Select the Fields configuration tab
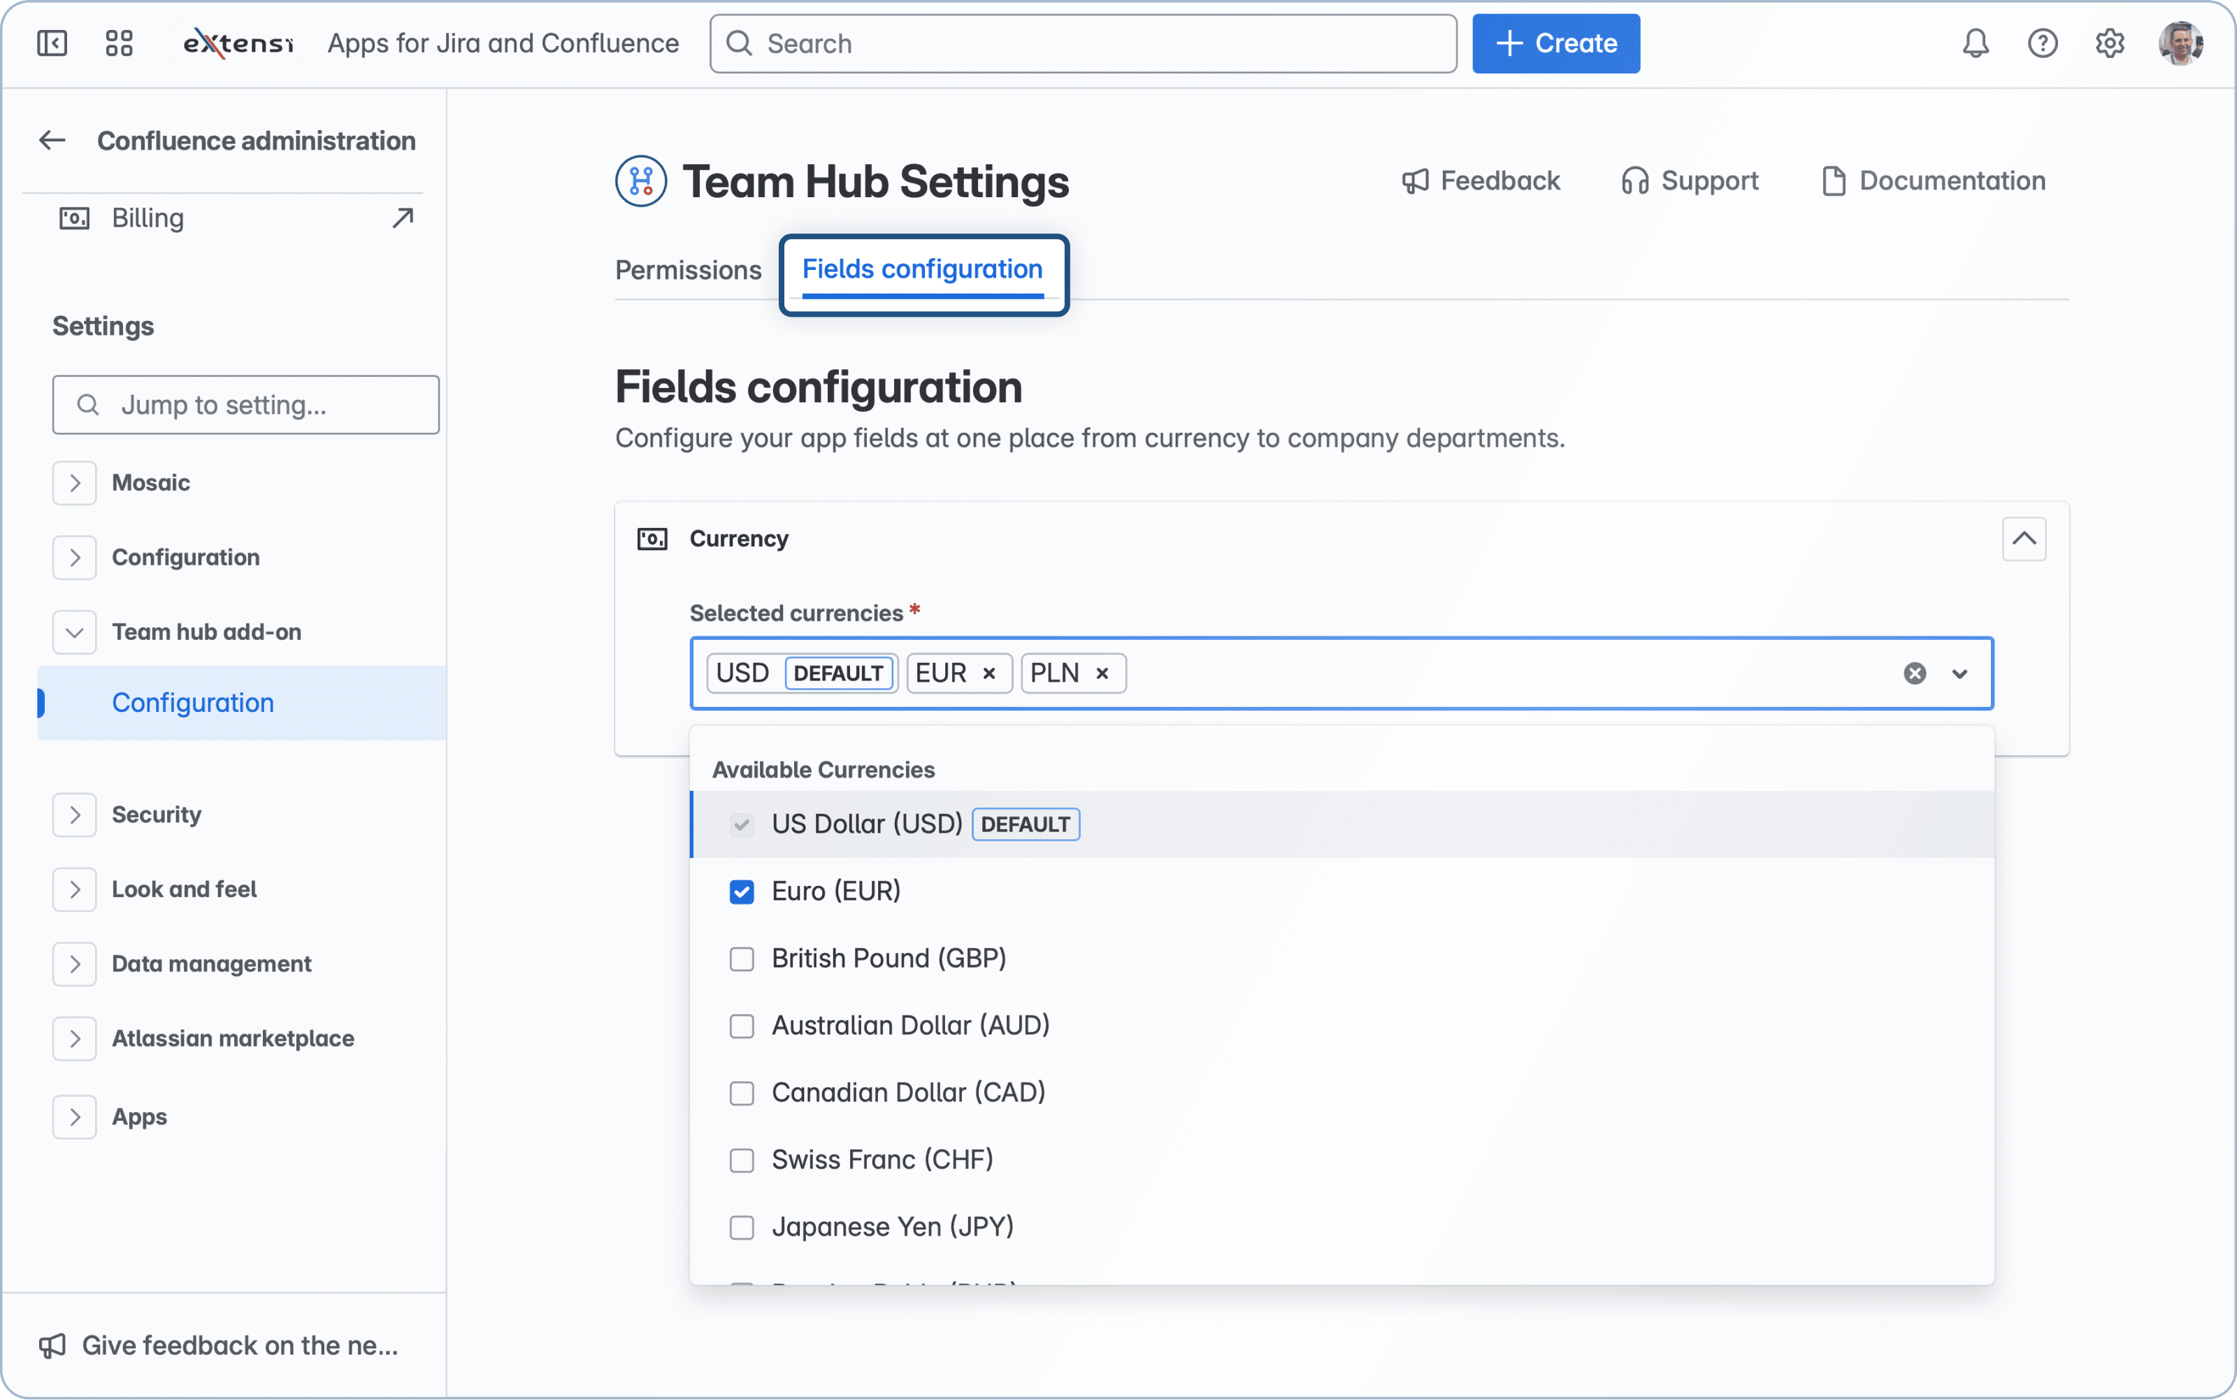Viewport: 2237px width, 1400px height. pos(922,269)
